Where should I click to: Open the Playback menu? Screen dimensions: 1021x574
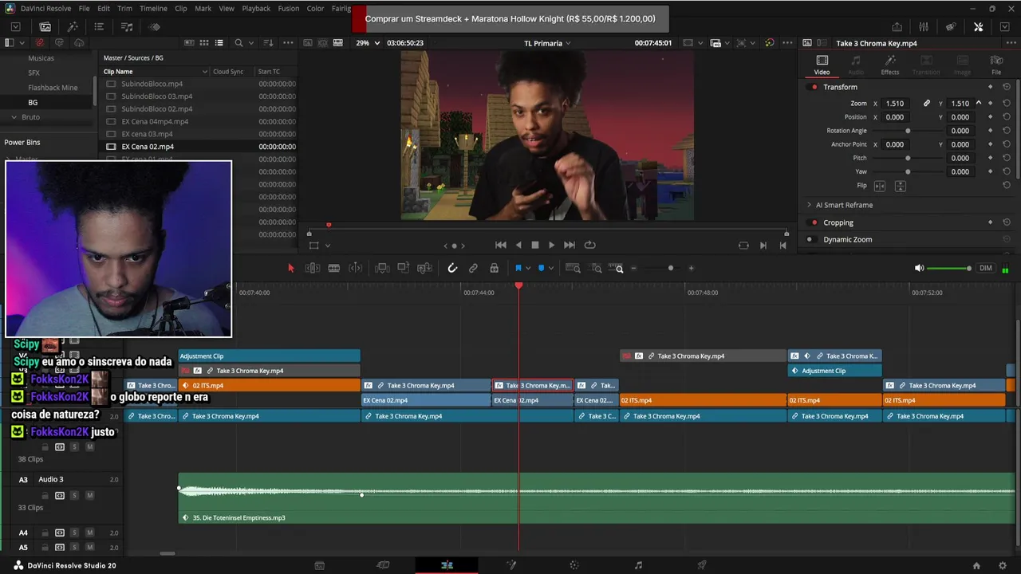[x=256, y=8]
